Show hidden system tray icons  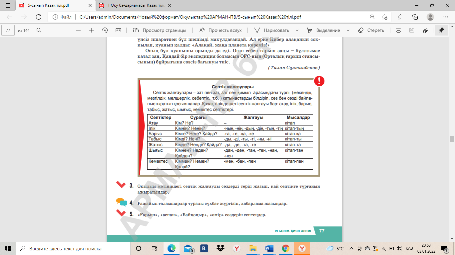coord(351,248)
